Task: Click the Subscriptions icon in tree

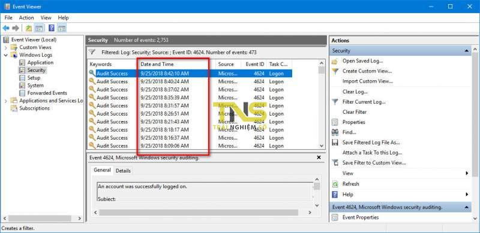Action: (x=14, y=108)
